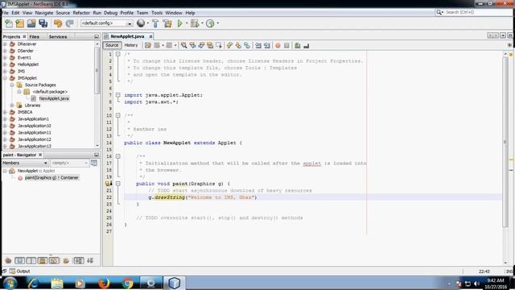Expand the JavaApplication1 project node
Screen dimensions: 515x290
(5, 119)
